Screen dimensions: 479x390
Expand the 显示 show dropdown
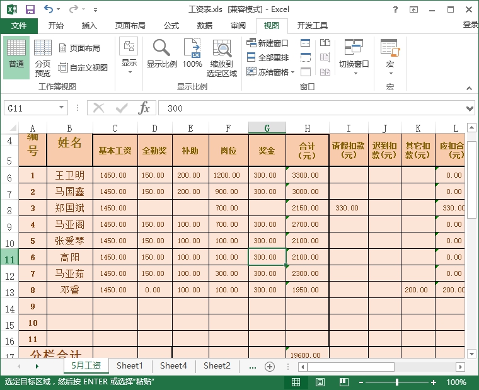click(x=129, y=56)
